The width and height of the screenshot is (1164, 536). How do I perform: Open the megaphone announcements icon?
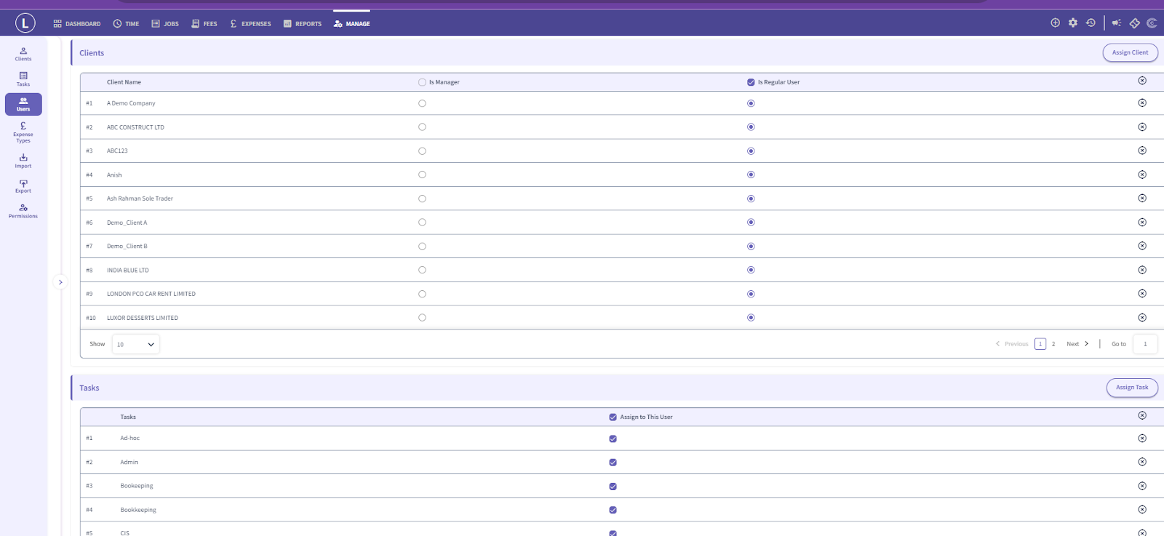pos(1117,23)
